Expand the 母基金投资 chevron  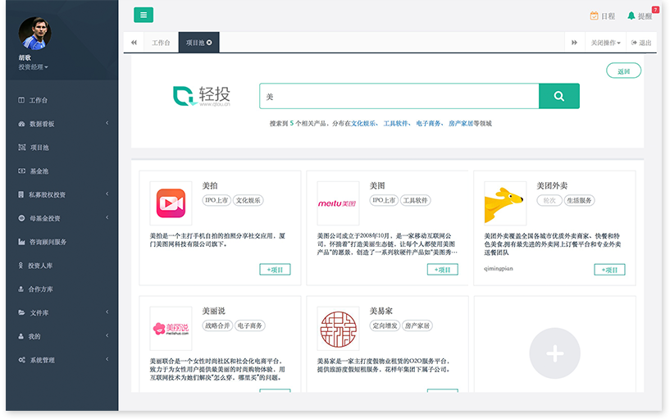(107, 217)
